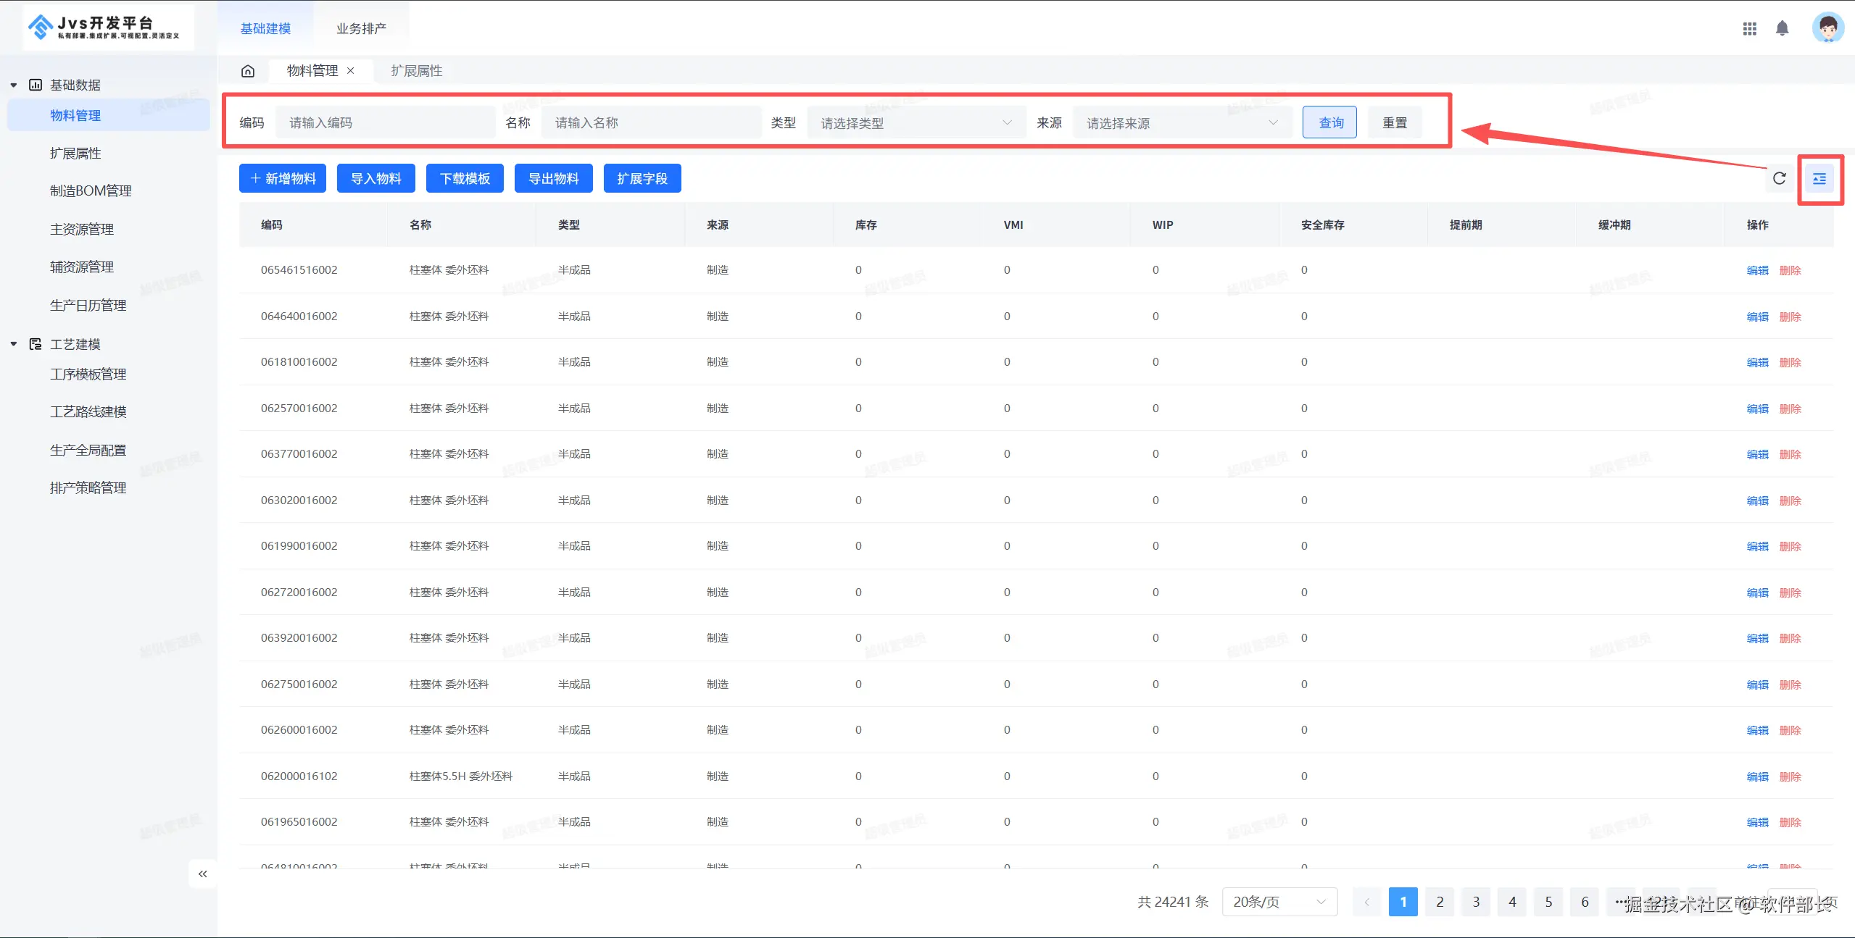Collapse sidebar with double-chevron icon

point(203,874)
